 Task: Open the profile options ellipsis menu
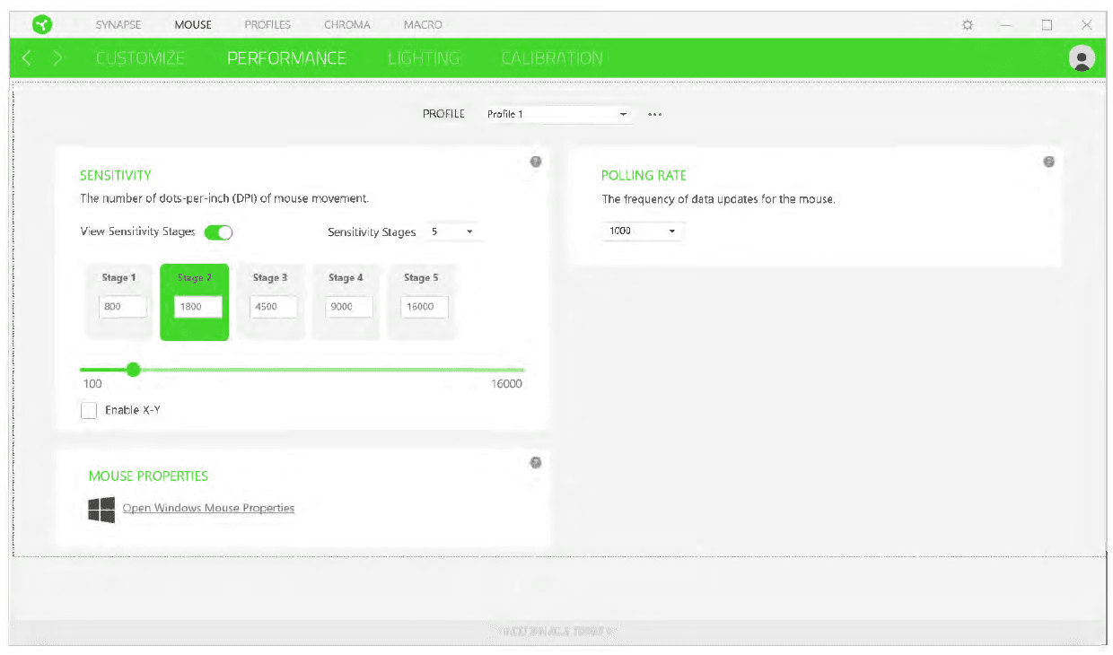pyautogui.click(x=654, y=115)
